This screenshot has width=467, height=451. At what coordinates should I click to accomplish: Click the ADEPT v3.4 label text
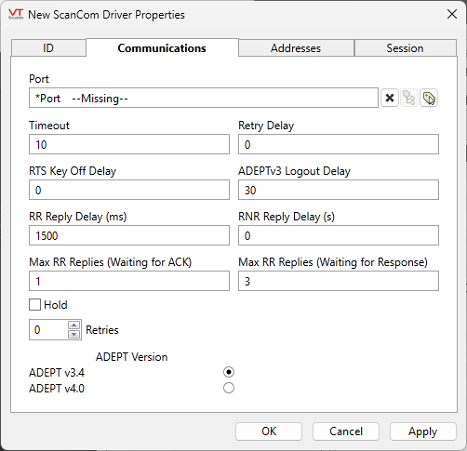coord(57,372)
